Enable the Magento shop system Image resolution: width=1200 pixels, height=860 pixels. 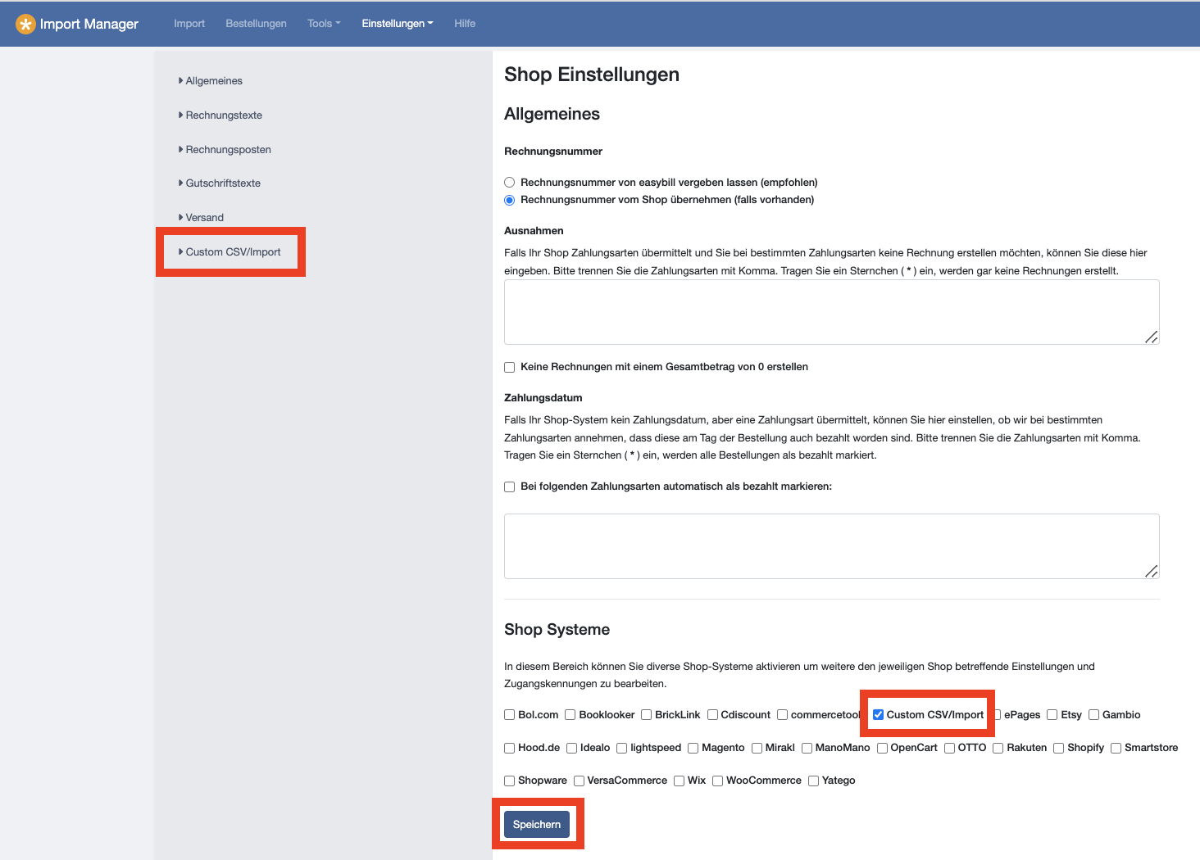click(693, 748)
